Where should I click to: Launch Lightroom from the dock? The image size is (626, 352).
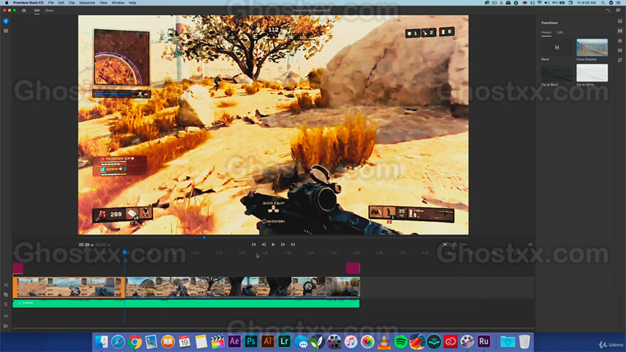[285, 341]
